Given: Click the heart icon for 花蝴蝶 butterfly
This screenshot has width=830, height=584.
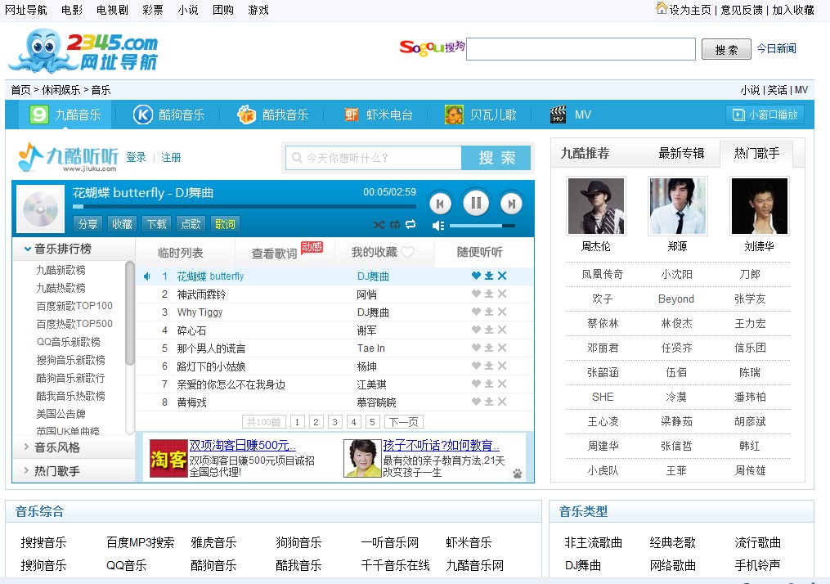Looking at the screenshot, I should pos(476,276).
